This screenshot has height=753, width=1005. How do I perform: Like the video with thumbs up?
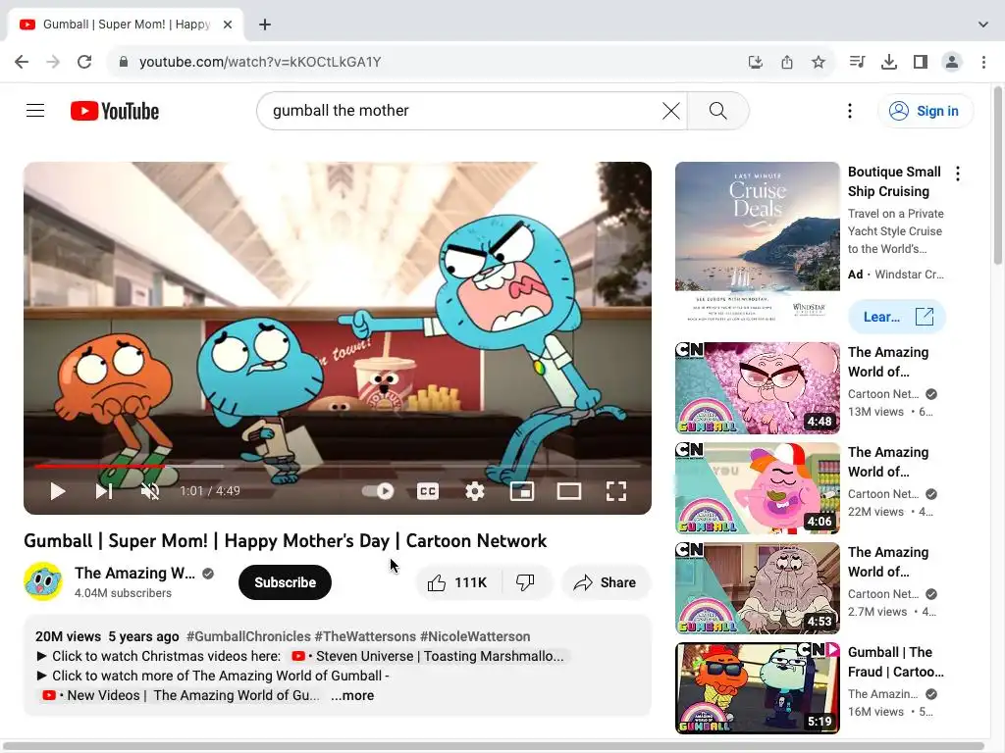point(457,582)
